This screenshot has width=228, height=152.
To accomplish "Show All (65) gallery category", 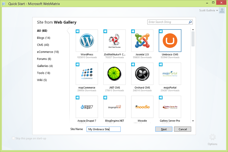I will (x=42, y=31).
